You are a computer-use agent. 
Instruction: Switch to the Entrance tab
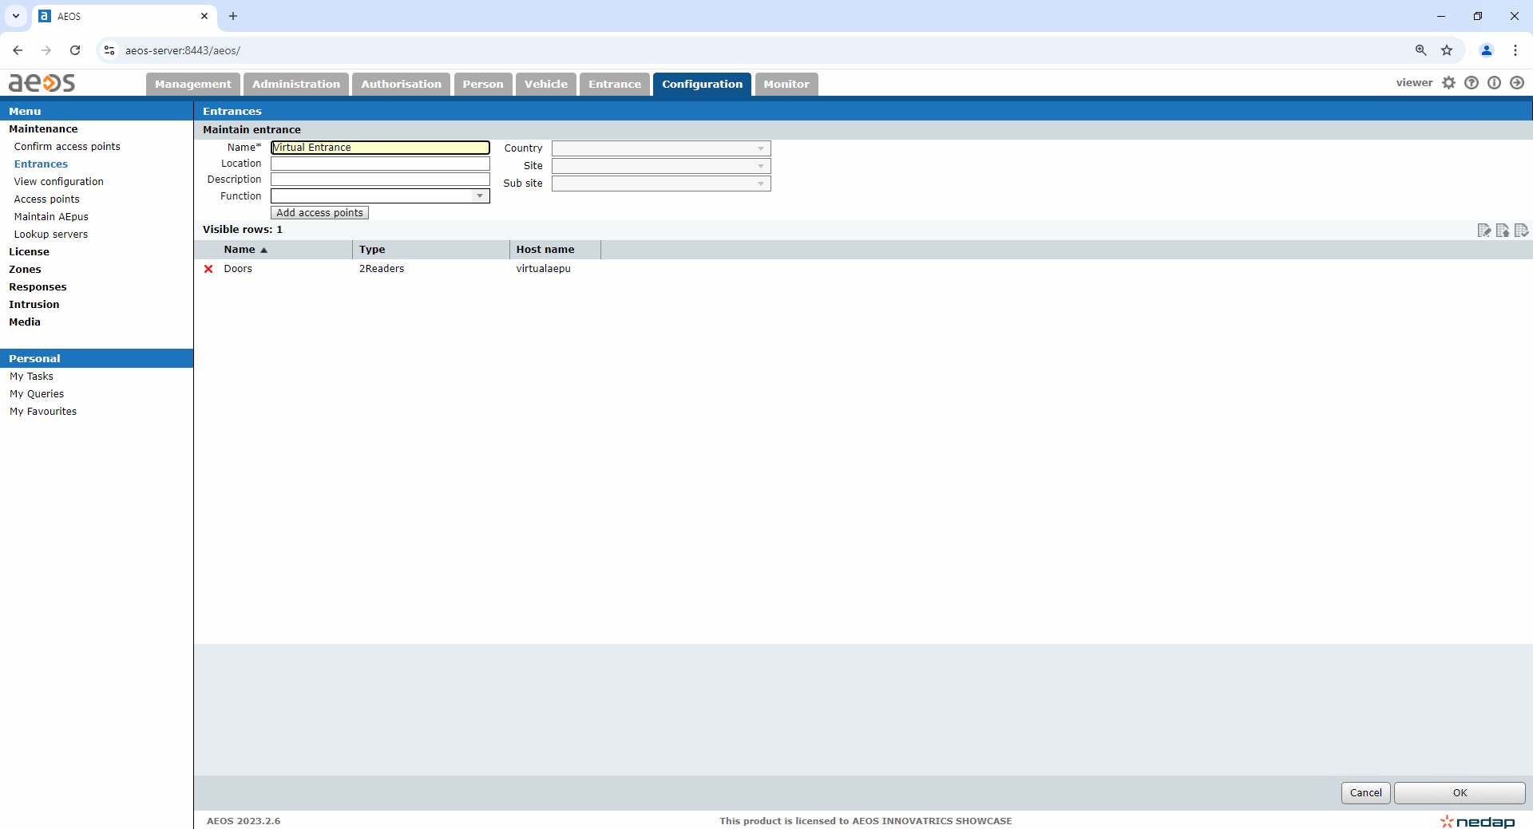coord(615,84)
